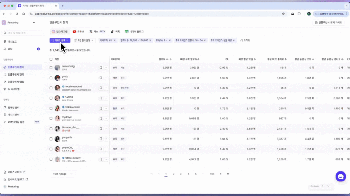Switch to the YouTube platform tab

click(78, 31)
